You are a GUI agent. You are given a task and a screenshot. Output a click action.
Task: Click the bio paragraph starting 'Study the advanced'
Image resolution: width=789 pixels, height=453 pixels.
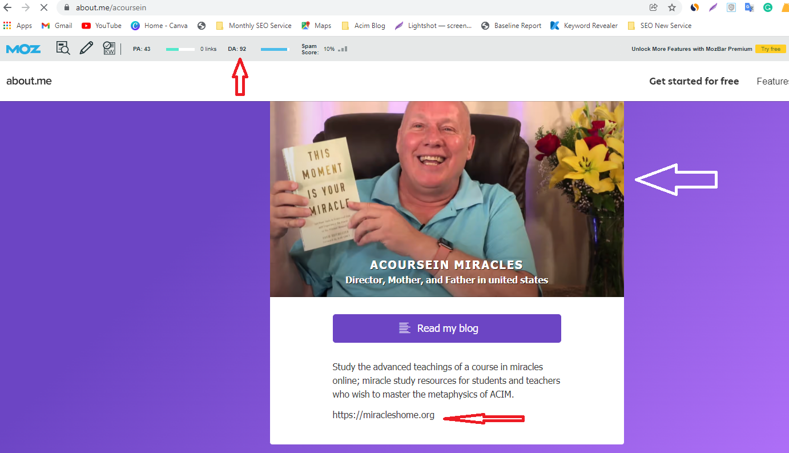(446, 380)
